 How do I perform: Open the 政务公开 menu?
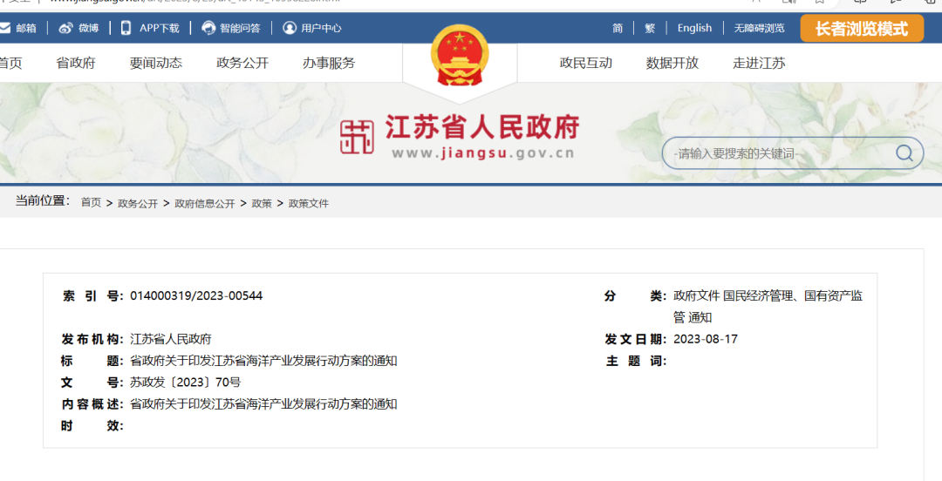(242, 63)
